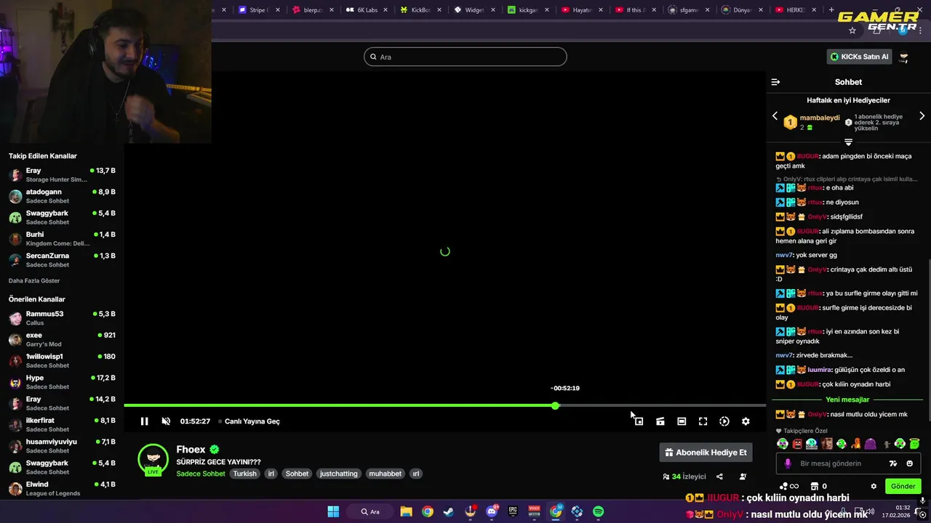Share the Fhoex stream

pyautogui.click(x=719, y=477)
